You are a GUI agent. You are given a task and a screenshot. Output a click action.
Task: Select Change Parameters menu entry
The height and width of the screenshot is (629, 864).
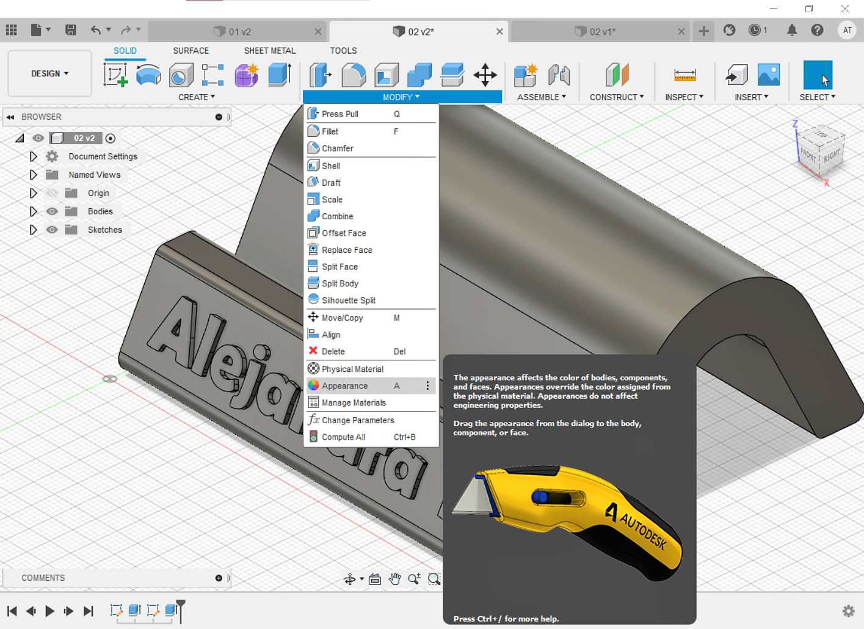pyautogui.click(x=371, y=420)
